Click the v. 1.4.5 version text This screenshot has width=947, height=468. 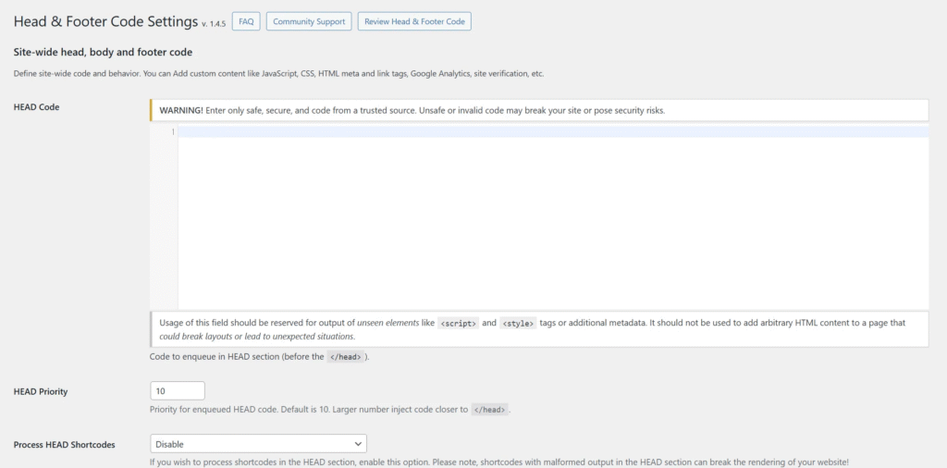(x=214, y=23)
